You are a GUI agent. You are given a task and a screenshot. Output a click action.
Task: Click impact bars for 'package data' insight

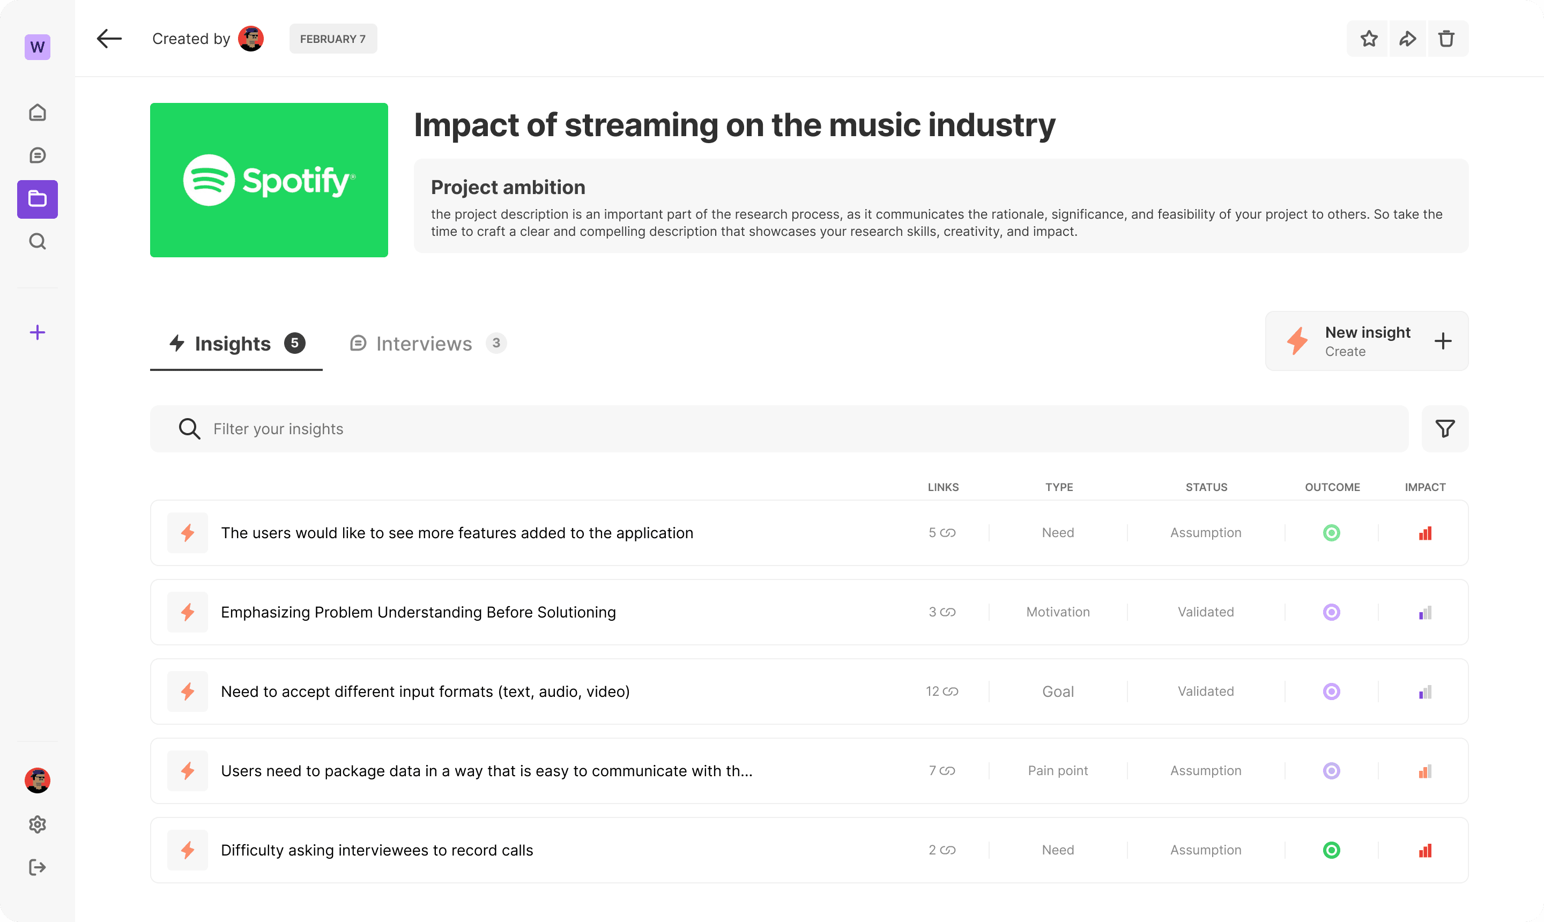pyautogui.click(x=1426, y=771)
